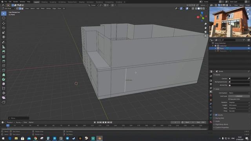251x141 pixels.
Task: Open Length Millimeters dropdown
Action: [239, 105]
